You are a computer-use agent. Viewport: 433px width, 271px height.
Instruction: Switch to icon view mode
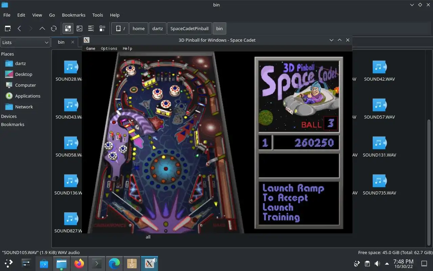[68, 28]
